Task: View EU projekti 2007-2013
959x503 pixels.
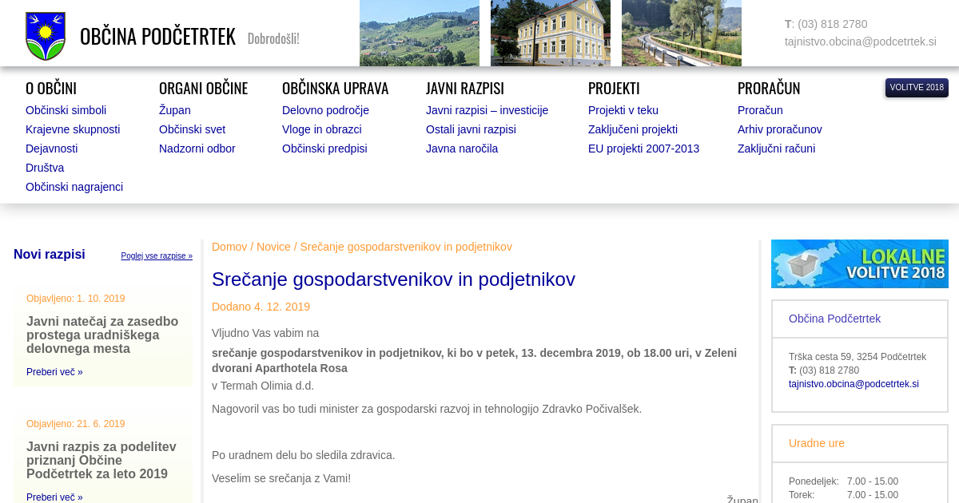Action: [x=643, y=149]
